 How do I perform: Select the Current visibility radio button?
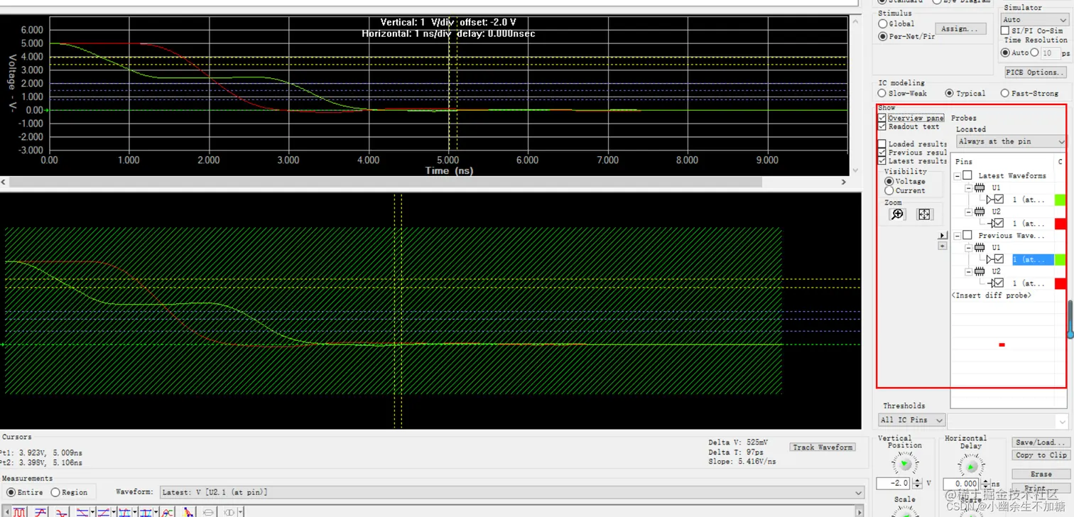pyautogui.click(x=889, y=190)
